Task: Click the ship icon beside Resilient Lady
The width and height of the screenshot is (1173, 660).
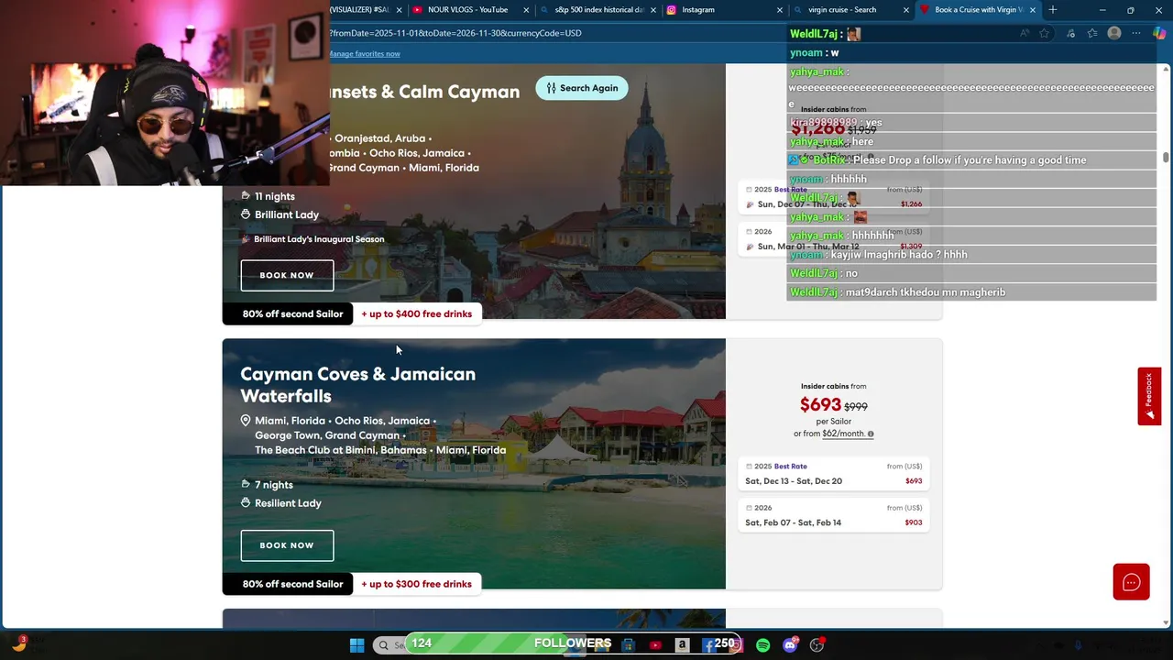Action: [x=246, y=502]
